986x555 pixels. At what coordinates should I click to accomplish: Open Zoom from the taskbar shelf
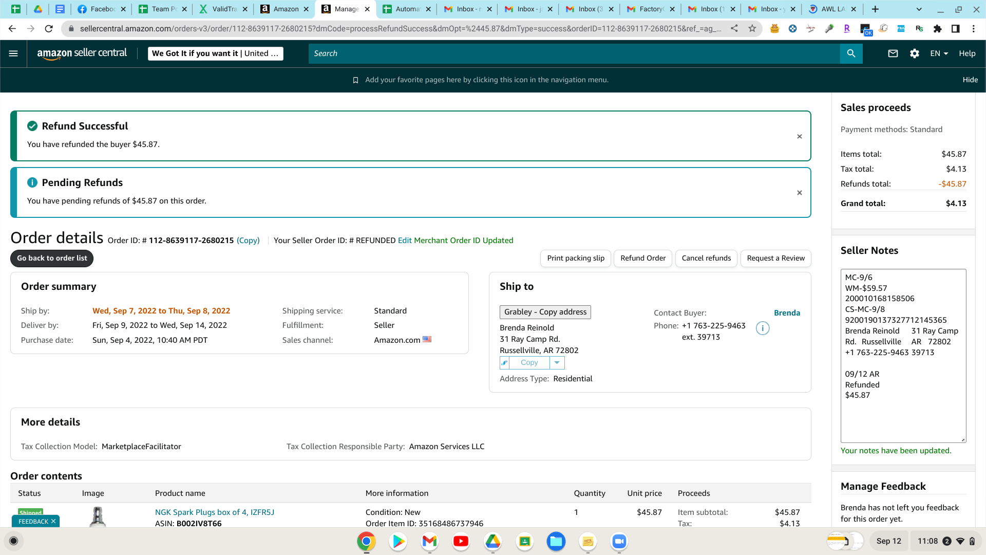coord(619,541)
